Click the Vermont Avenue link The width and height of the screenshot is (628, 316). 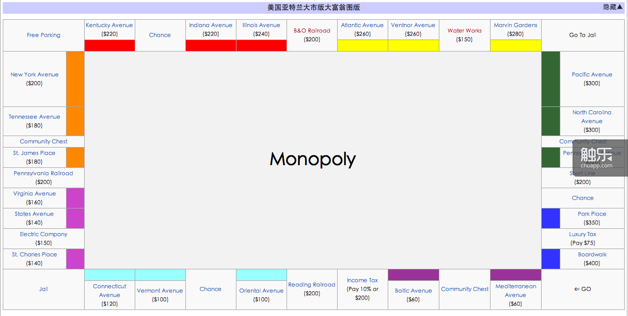click(x=160, y=291)
